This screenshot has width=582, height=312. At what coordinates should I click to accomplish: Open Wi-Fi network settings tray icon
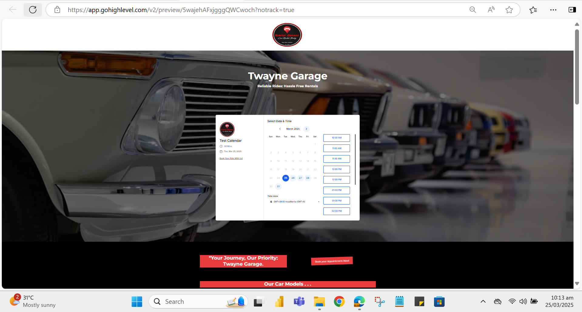point(512,301)
